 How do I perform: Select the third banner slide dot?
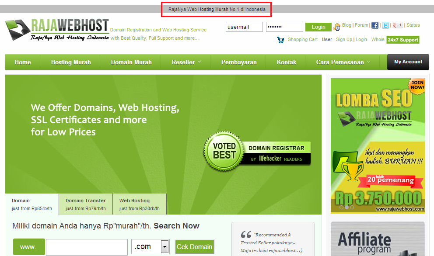click(x=352, y=207)
